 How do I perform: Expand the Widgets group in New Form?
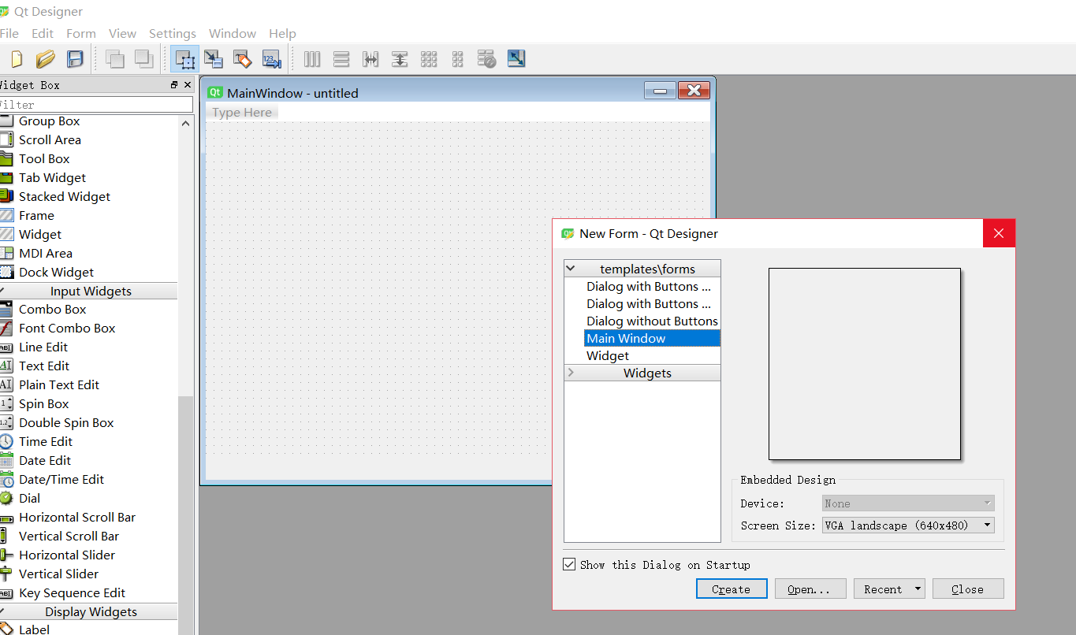[x=571, y=373]
